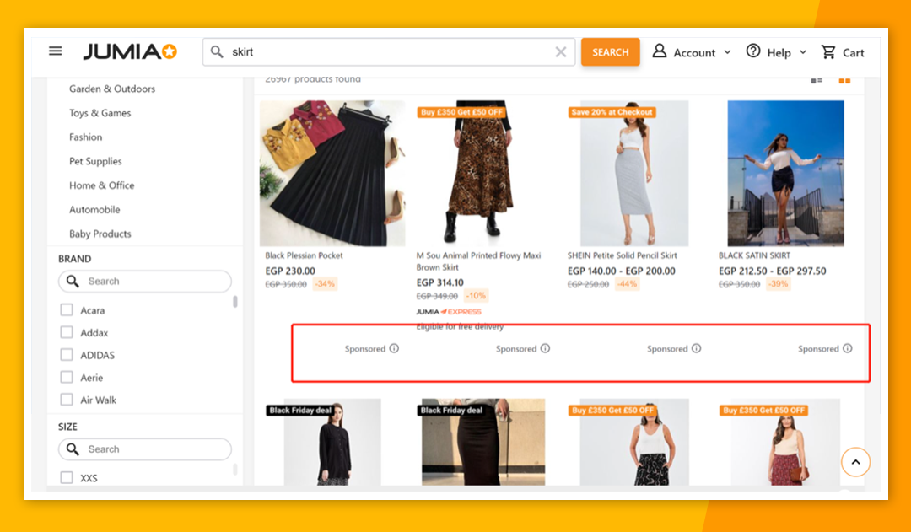The height and width of the screenshot is (532, 911).
Task: Open black patterned skirt with white top image
Action: 633,442
